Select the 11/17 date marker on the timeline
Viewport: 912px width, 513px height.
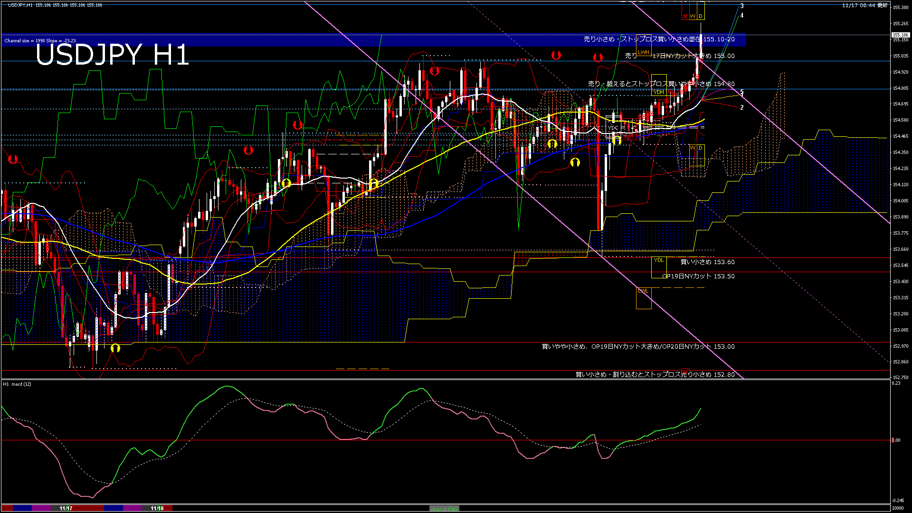tap(66, 508)
